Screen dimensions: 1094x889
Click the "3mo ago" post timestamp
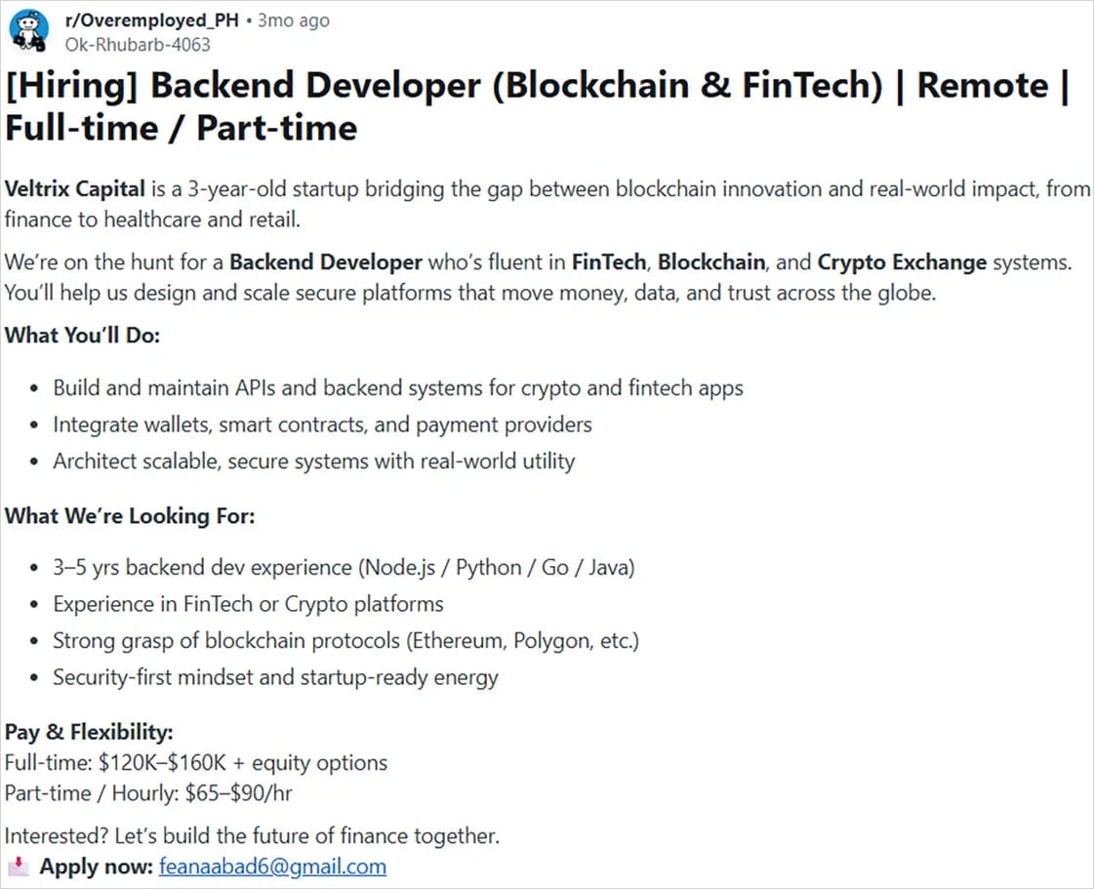click(293, 20)
